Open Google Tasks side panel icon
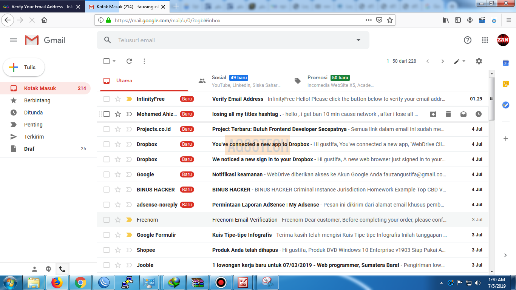The image size is (516, 290). coord(506,105)
